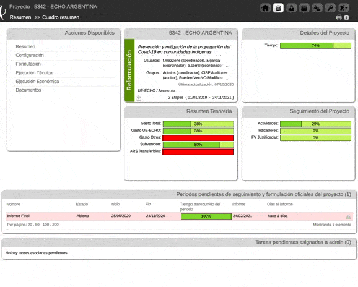Screen dimensions: 358x287
Task: Click the Días al informe header
Action: click(280, 204)
